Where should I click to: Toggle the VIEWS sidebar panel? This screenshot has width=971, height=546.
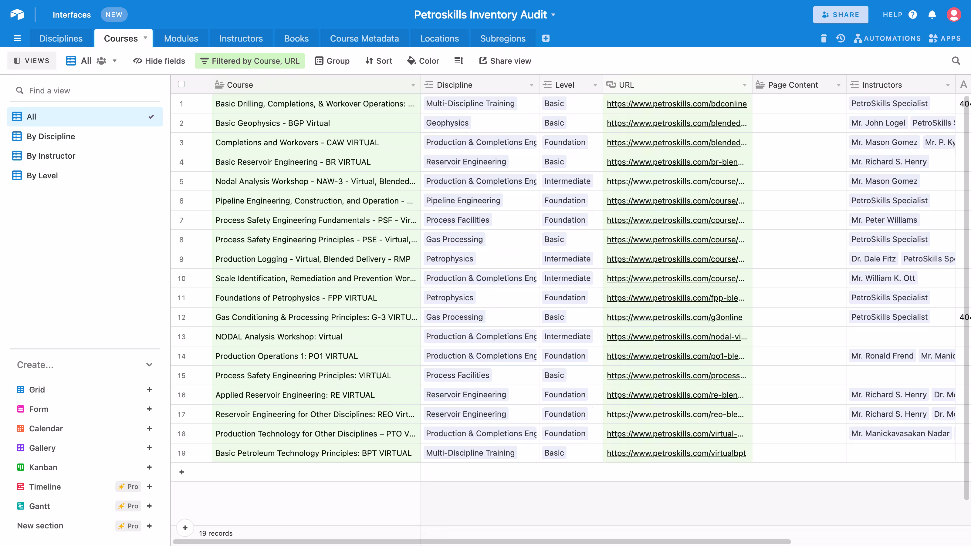(x=32, y=61)
